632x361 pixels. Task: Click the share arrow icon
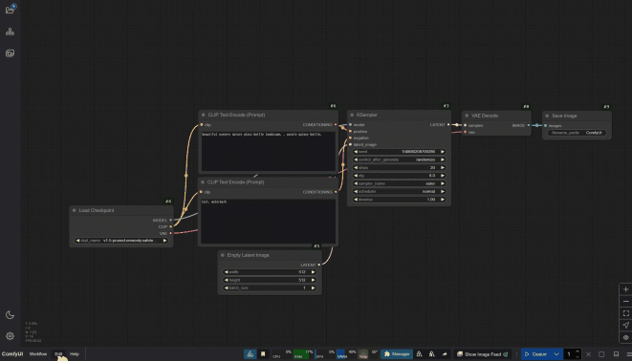pos(445,354)
